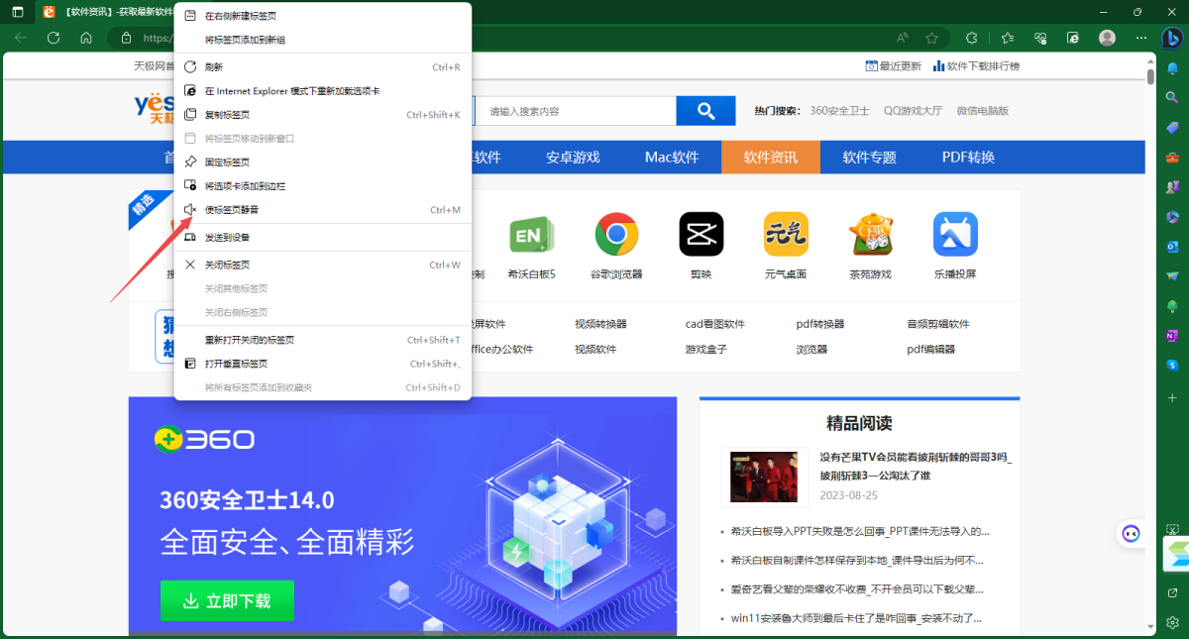
Task: Open the 最近更新 link
Action: (894, 66)
